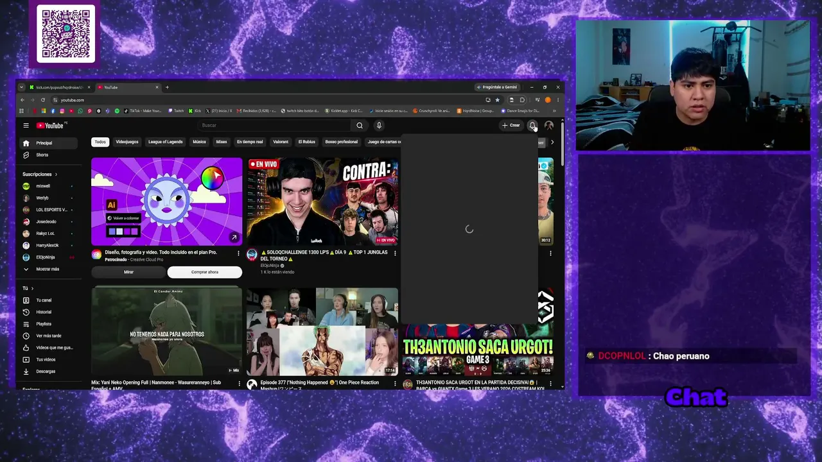
Task: Open the Twitch bookmark
Action: (175, 111)
